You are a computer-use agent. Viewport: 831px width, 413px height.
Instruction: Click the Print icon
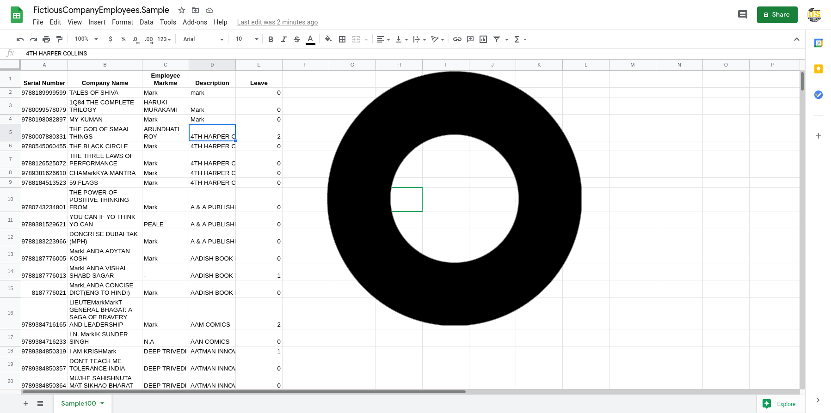coord(46,39)
